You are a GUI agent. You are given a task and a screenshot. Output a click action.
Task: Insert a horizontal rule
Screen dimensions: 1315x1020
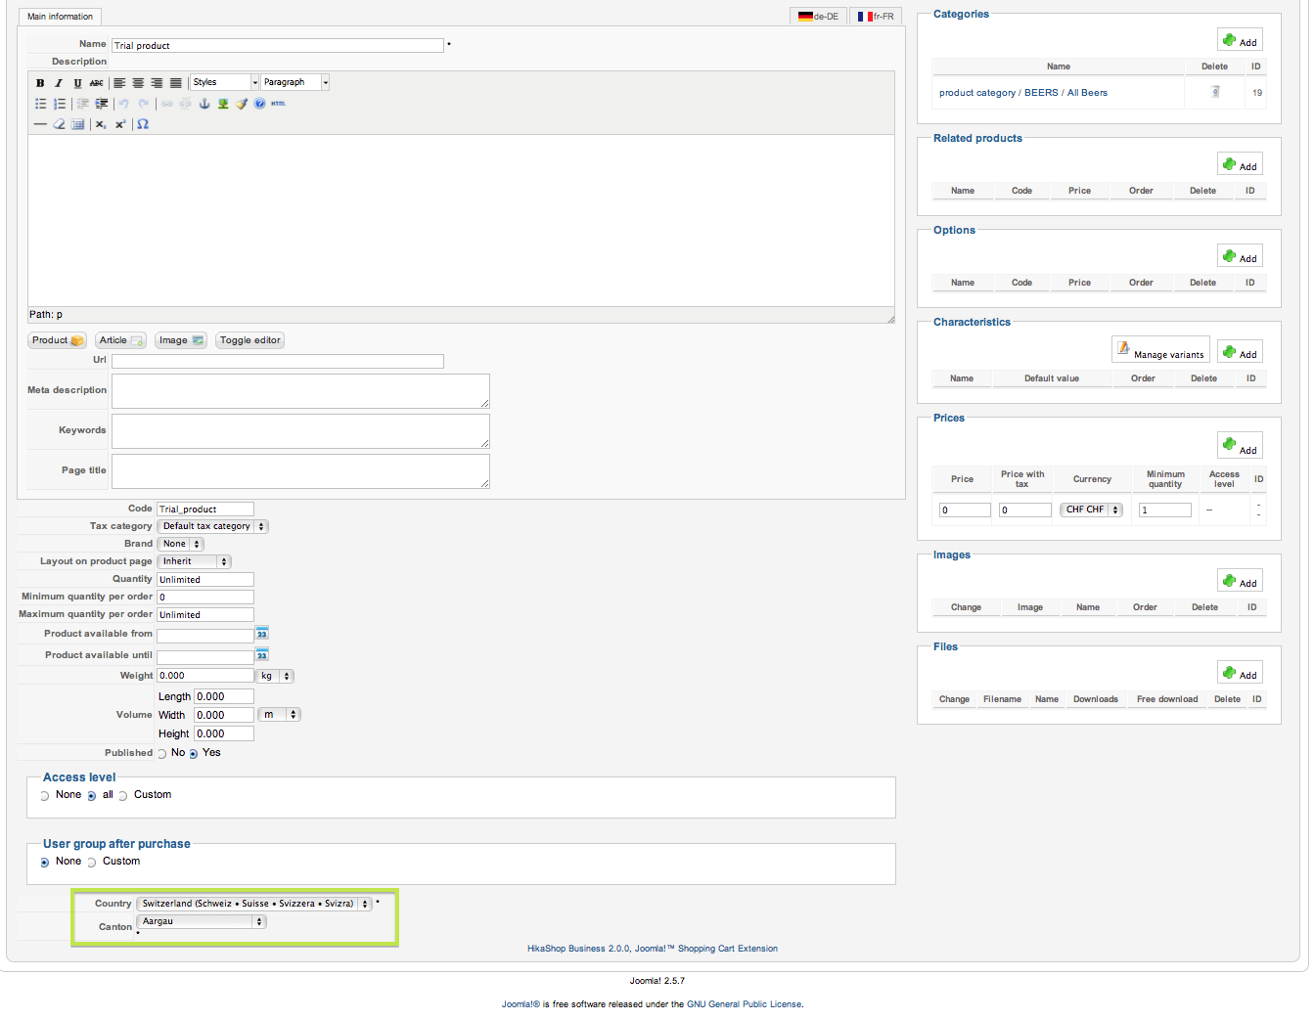click(x=40, y=124)
